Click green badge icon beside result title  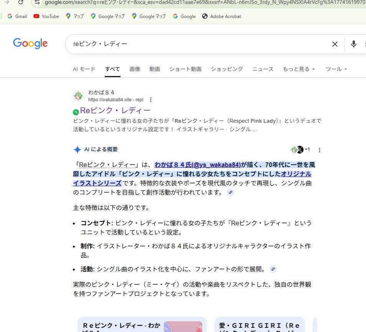point(76,112)
